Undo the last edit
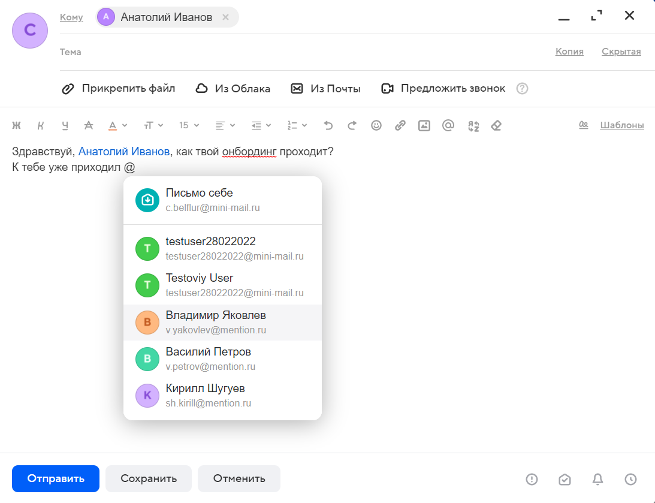 click(x=328, y=125)
